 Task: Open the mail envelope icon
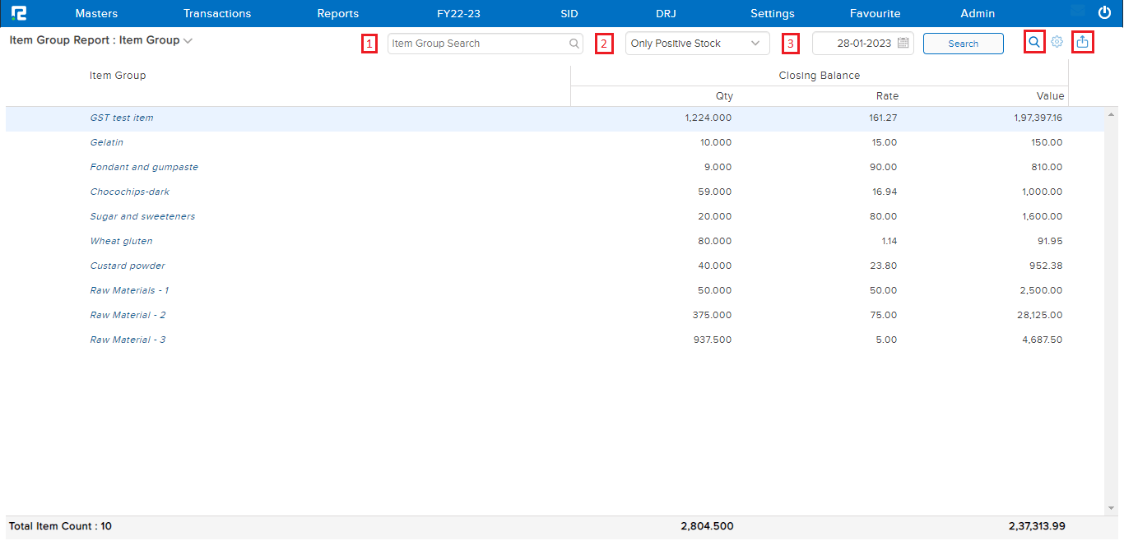[1077, 12]
